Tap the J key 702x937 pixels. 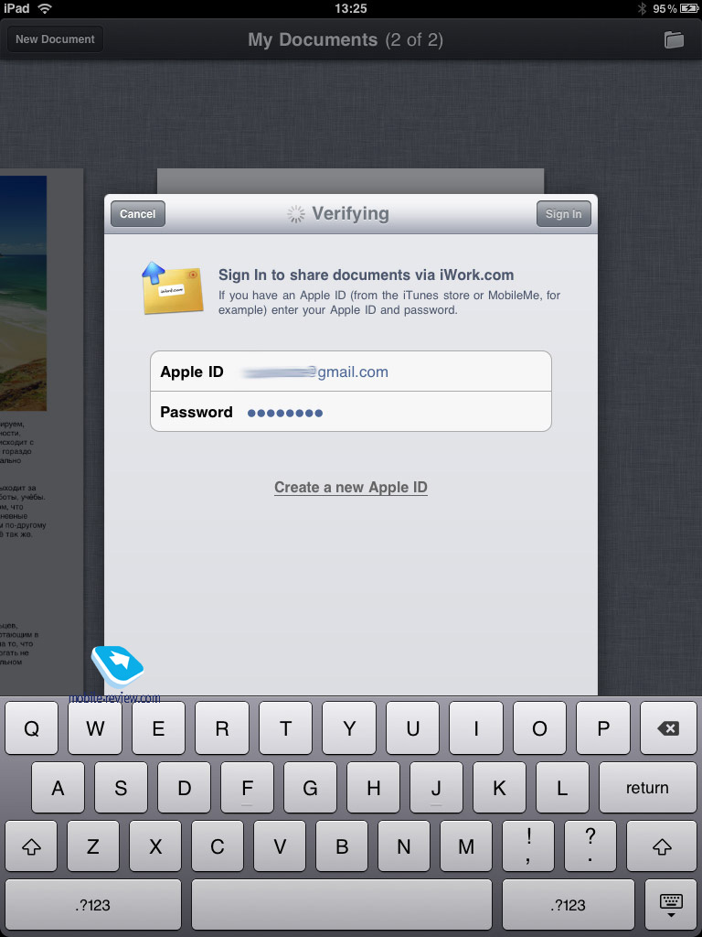point(436,787)
